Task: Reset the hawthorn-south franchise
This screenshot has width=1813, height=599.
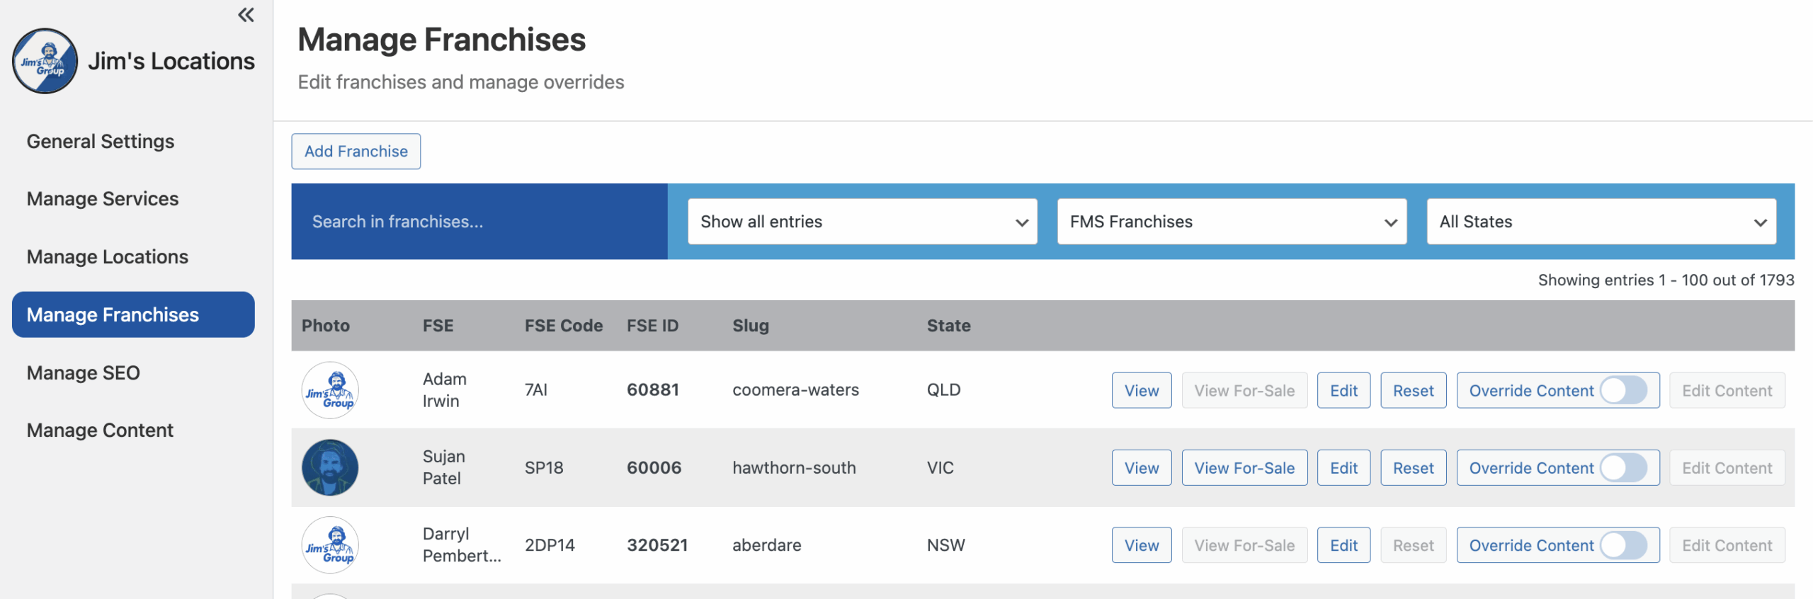Action: coord(1412,468)
